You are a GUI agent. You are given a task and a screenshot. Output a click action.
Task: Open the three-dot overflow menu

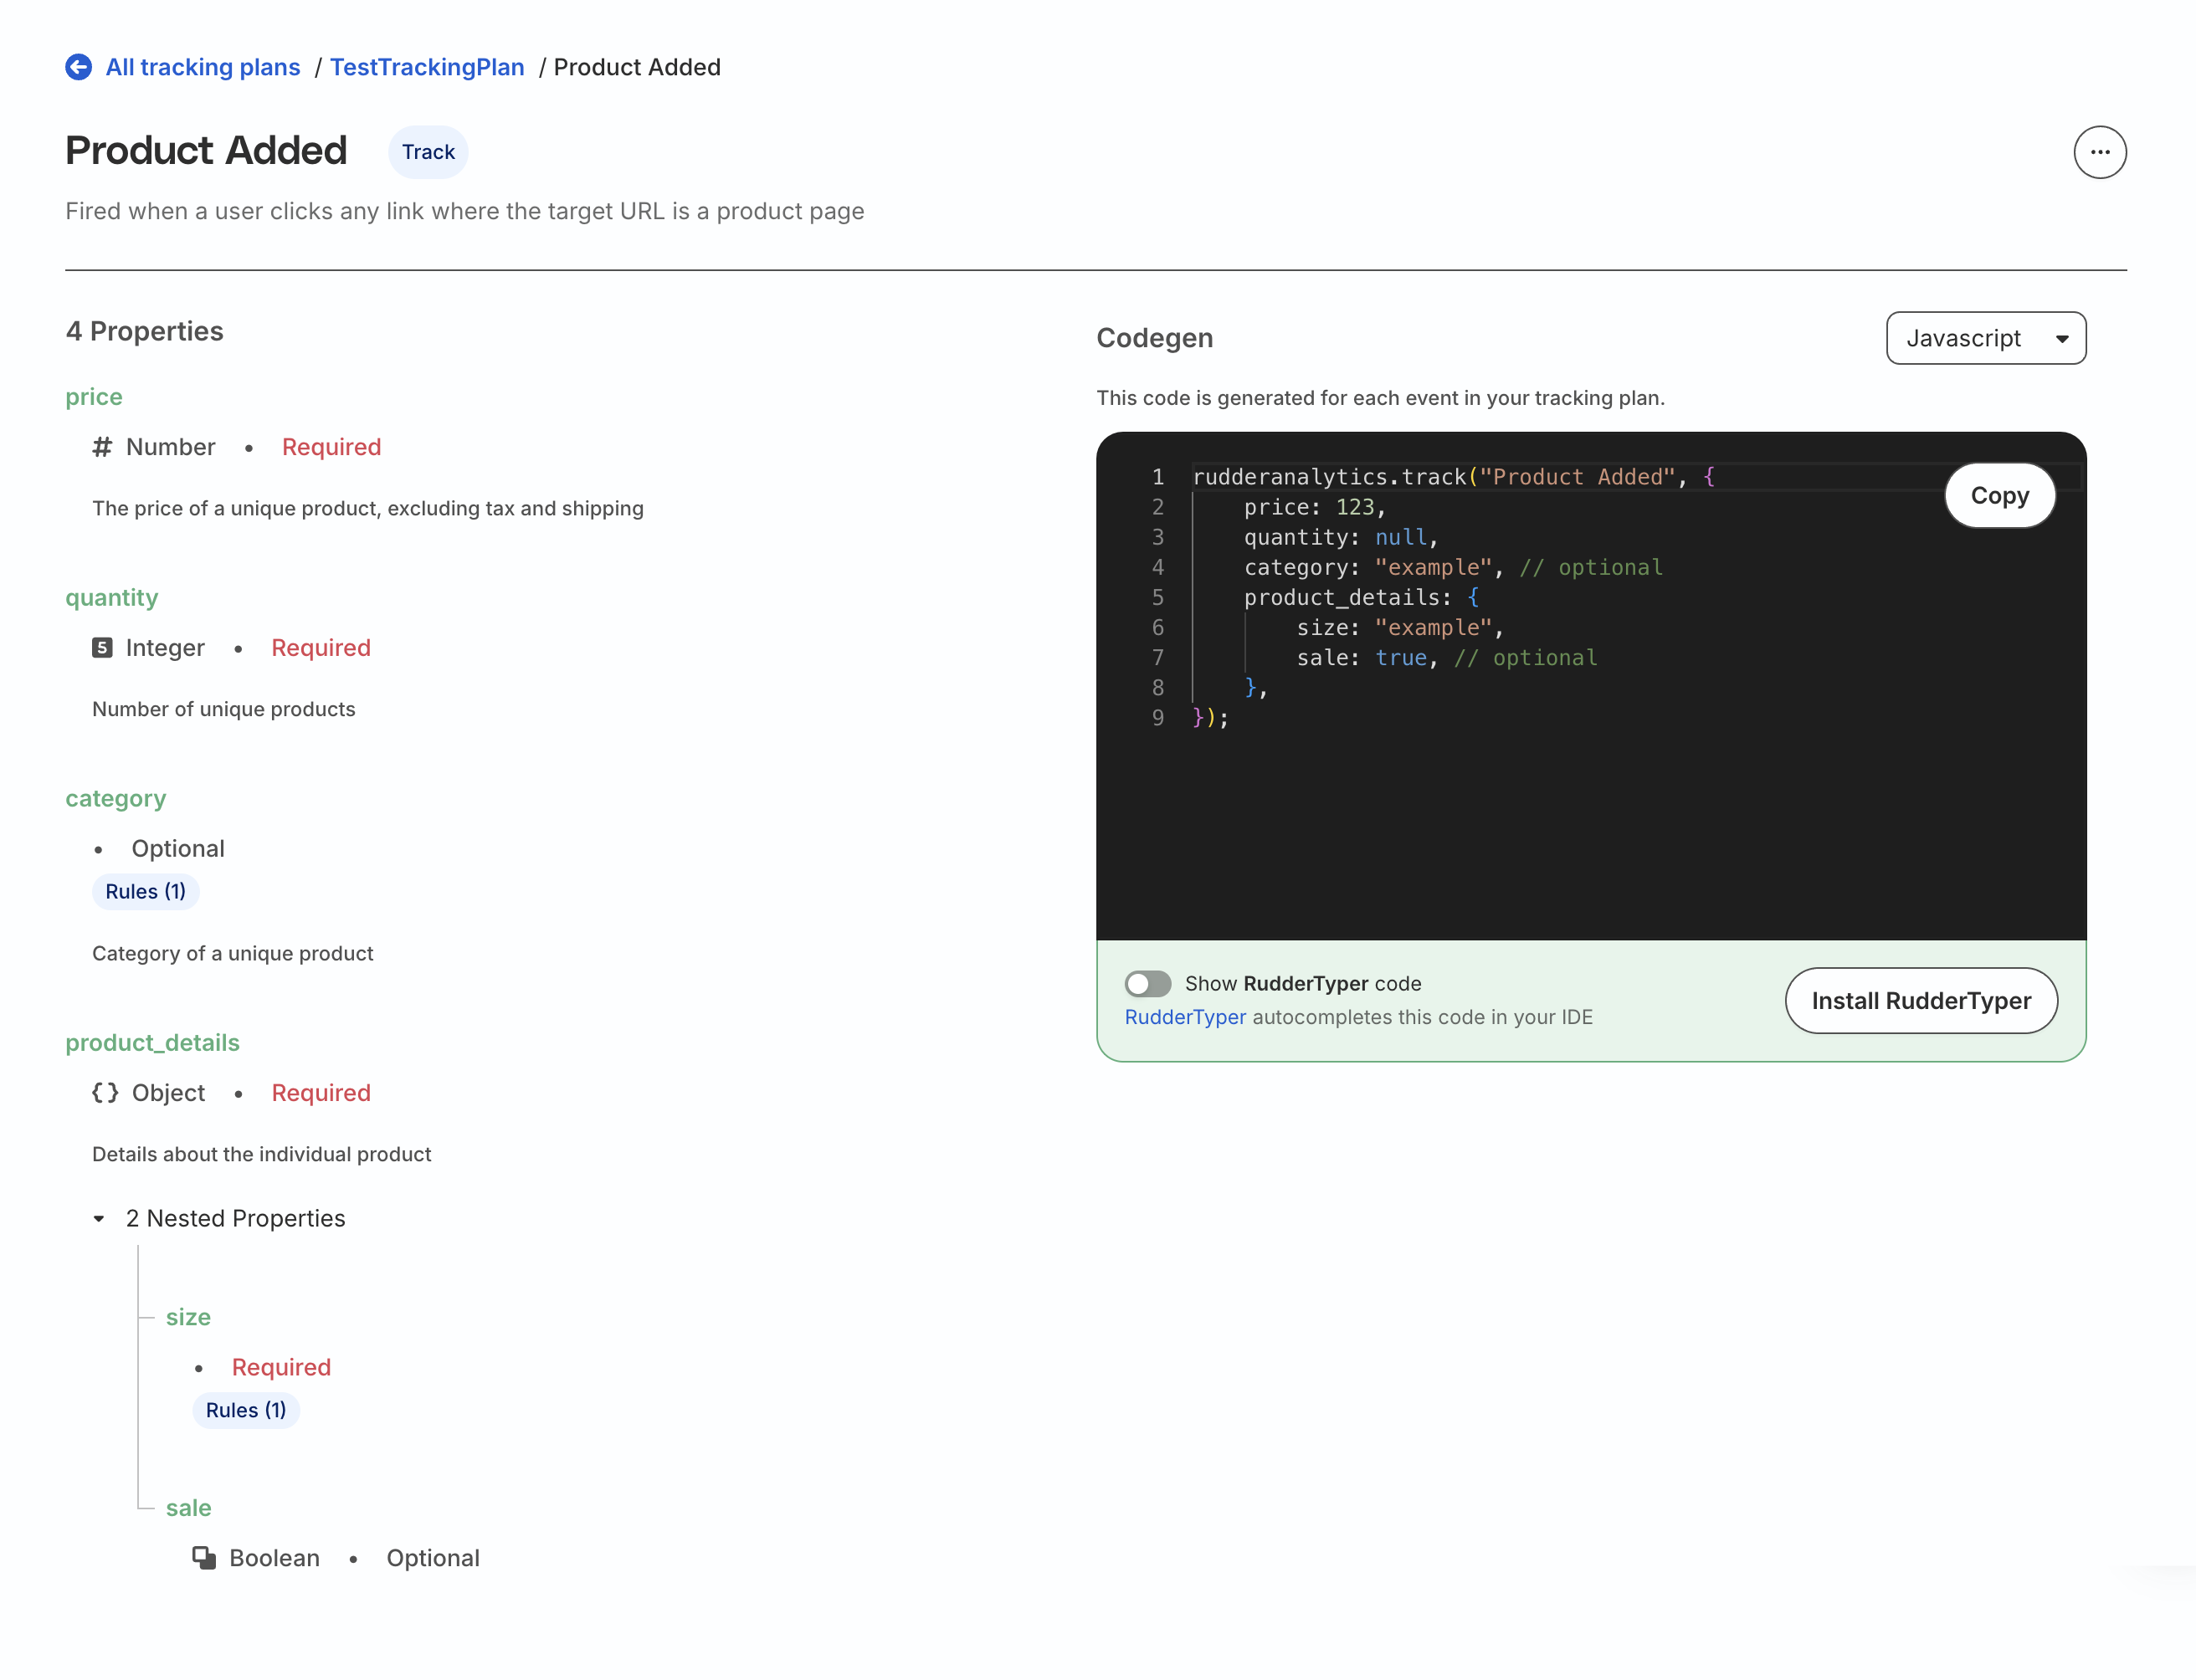pos(2100,152)
